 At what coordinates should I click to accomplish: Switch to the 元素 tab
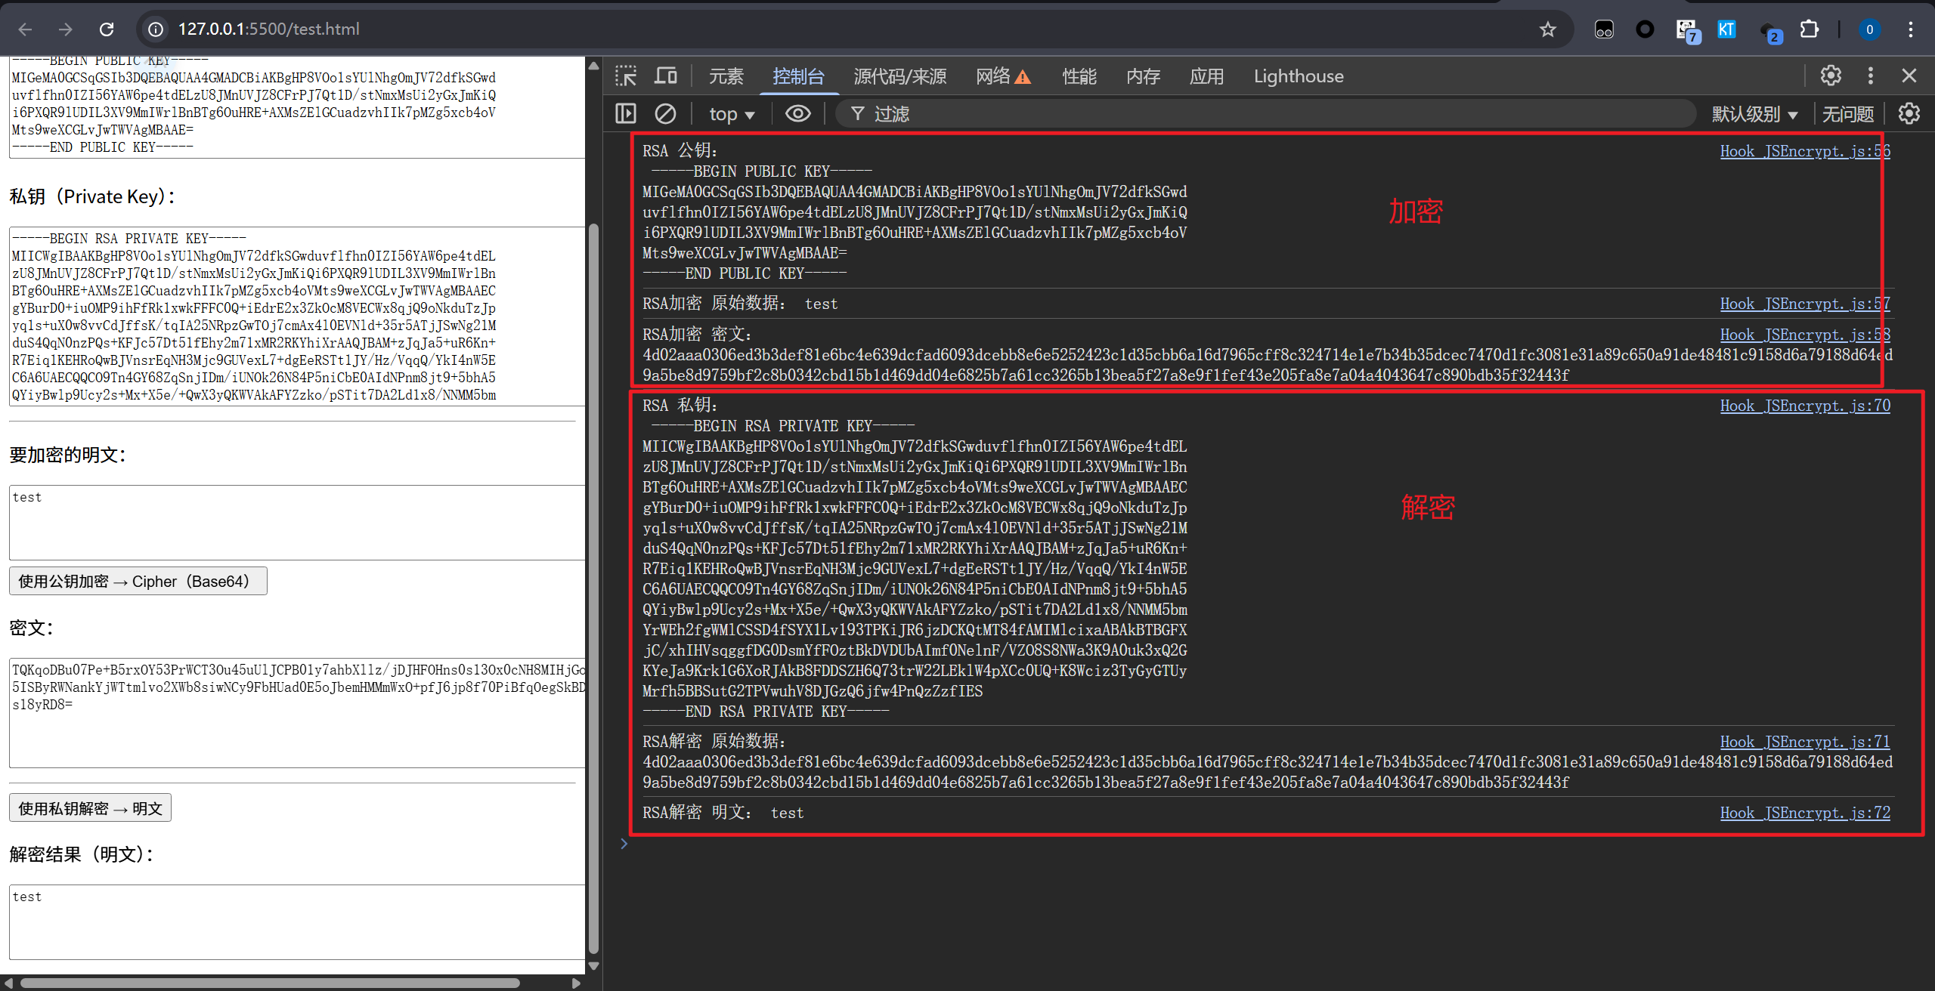[x=726, y=76]
